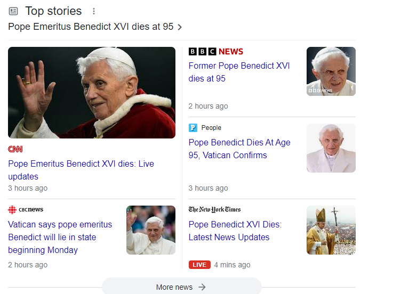Click the 'Top stories' title text
Viewport: 393px width, 294px height.
pos(53,11)
